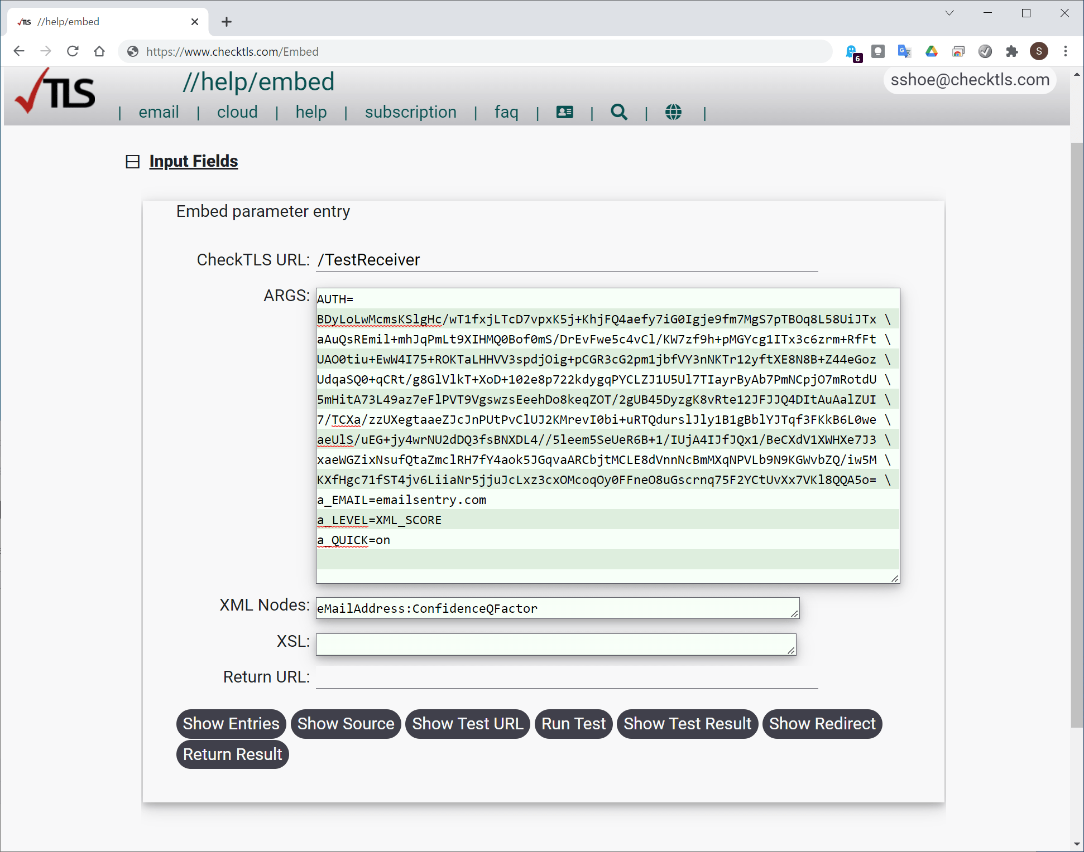Click the Show Redirect button
Image resolution: width=1084 pixels, height=852 pixels.
click(822, 724)
